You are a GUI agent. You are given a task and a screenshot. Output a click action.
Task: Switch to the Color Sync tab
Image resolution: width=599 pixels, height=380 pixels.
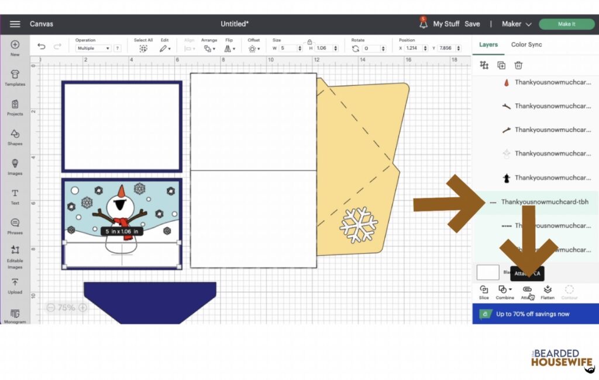(526, 44)
